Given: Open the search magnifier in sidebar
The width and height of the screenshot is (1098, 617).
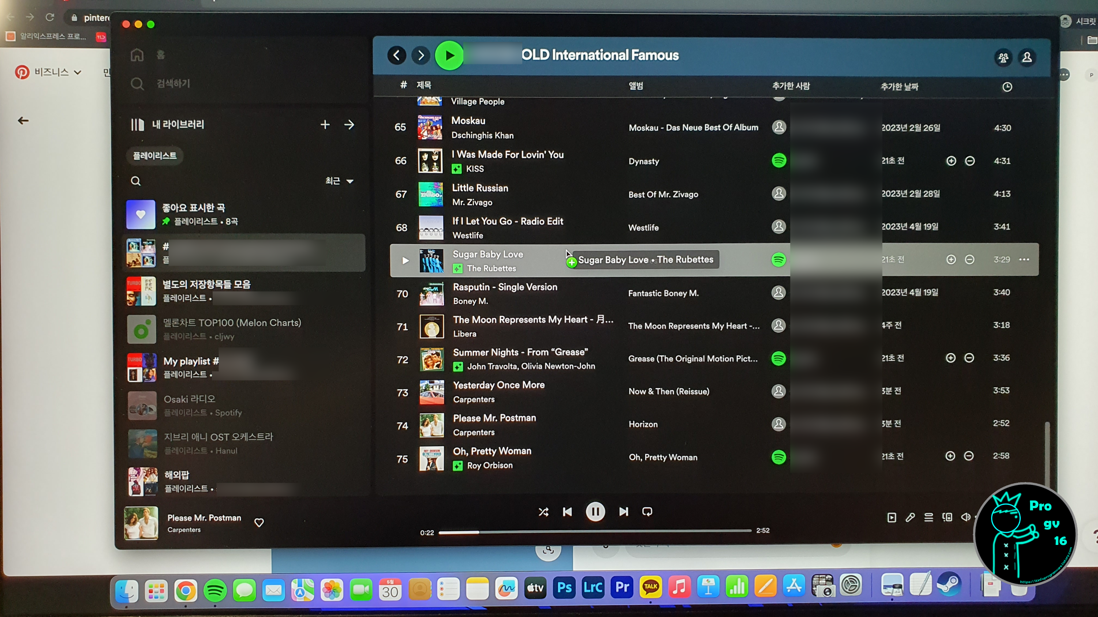Looking at the screenshot, I should click(x=137, y=83).
